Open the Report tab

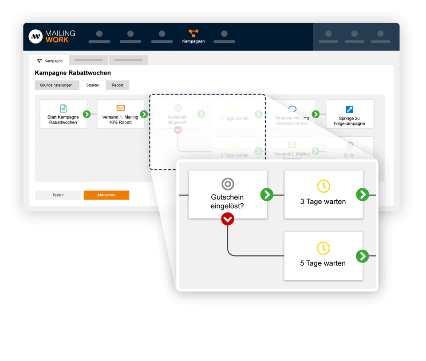[117, 85]
